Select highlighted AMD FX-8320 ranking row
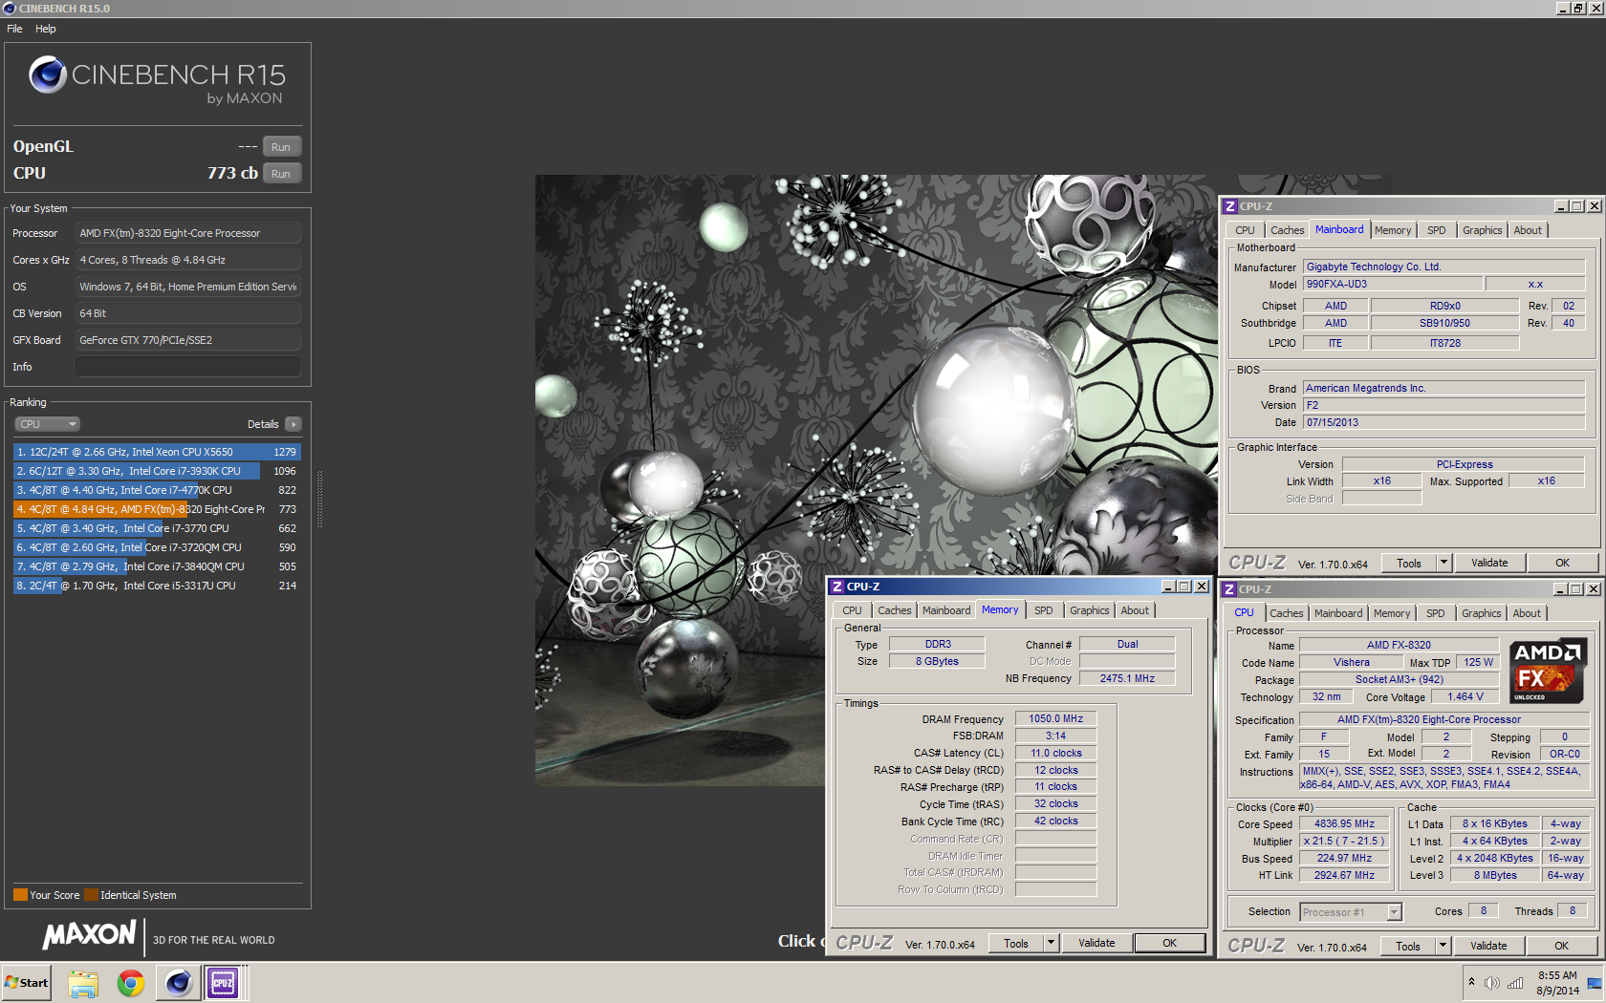This screenshot has height=1003, width=1606. point(157,509)
